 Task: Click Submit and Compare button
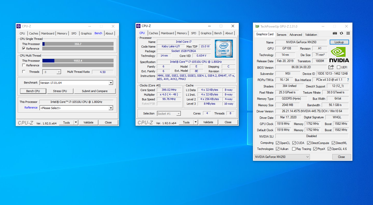[x=95, y=91]
